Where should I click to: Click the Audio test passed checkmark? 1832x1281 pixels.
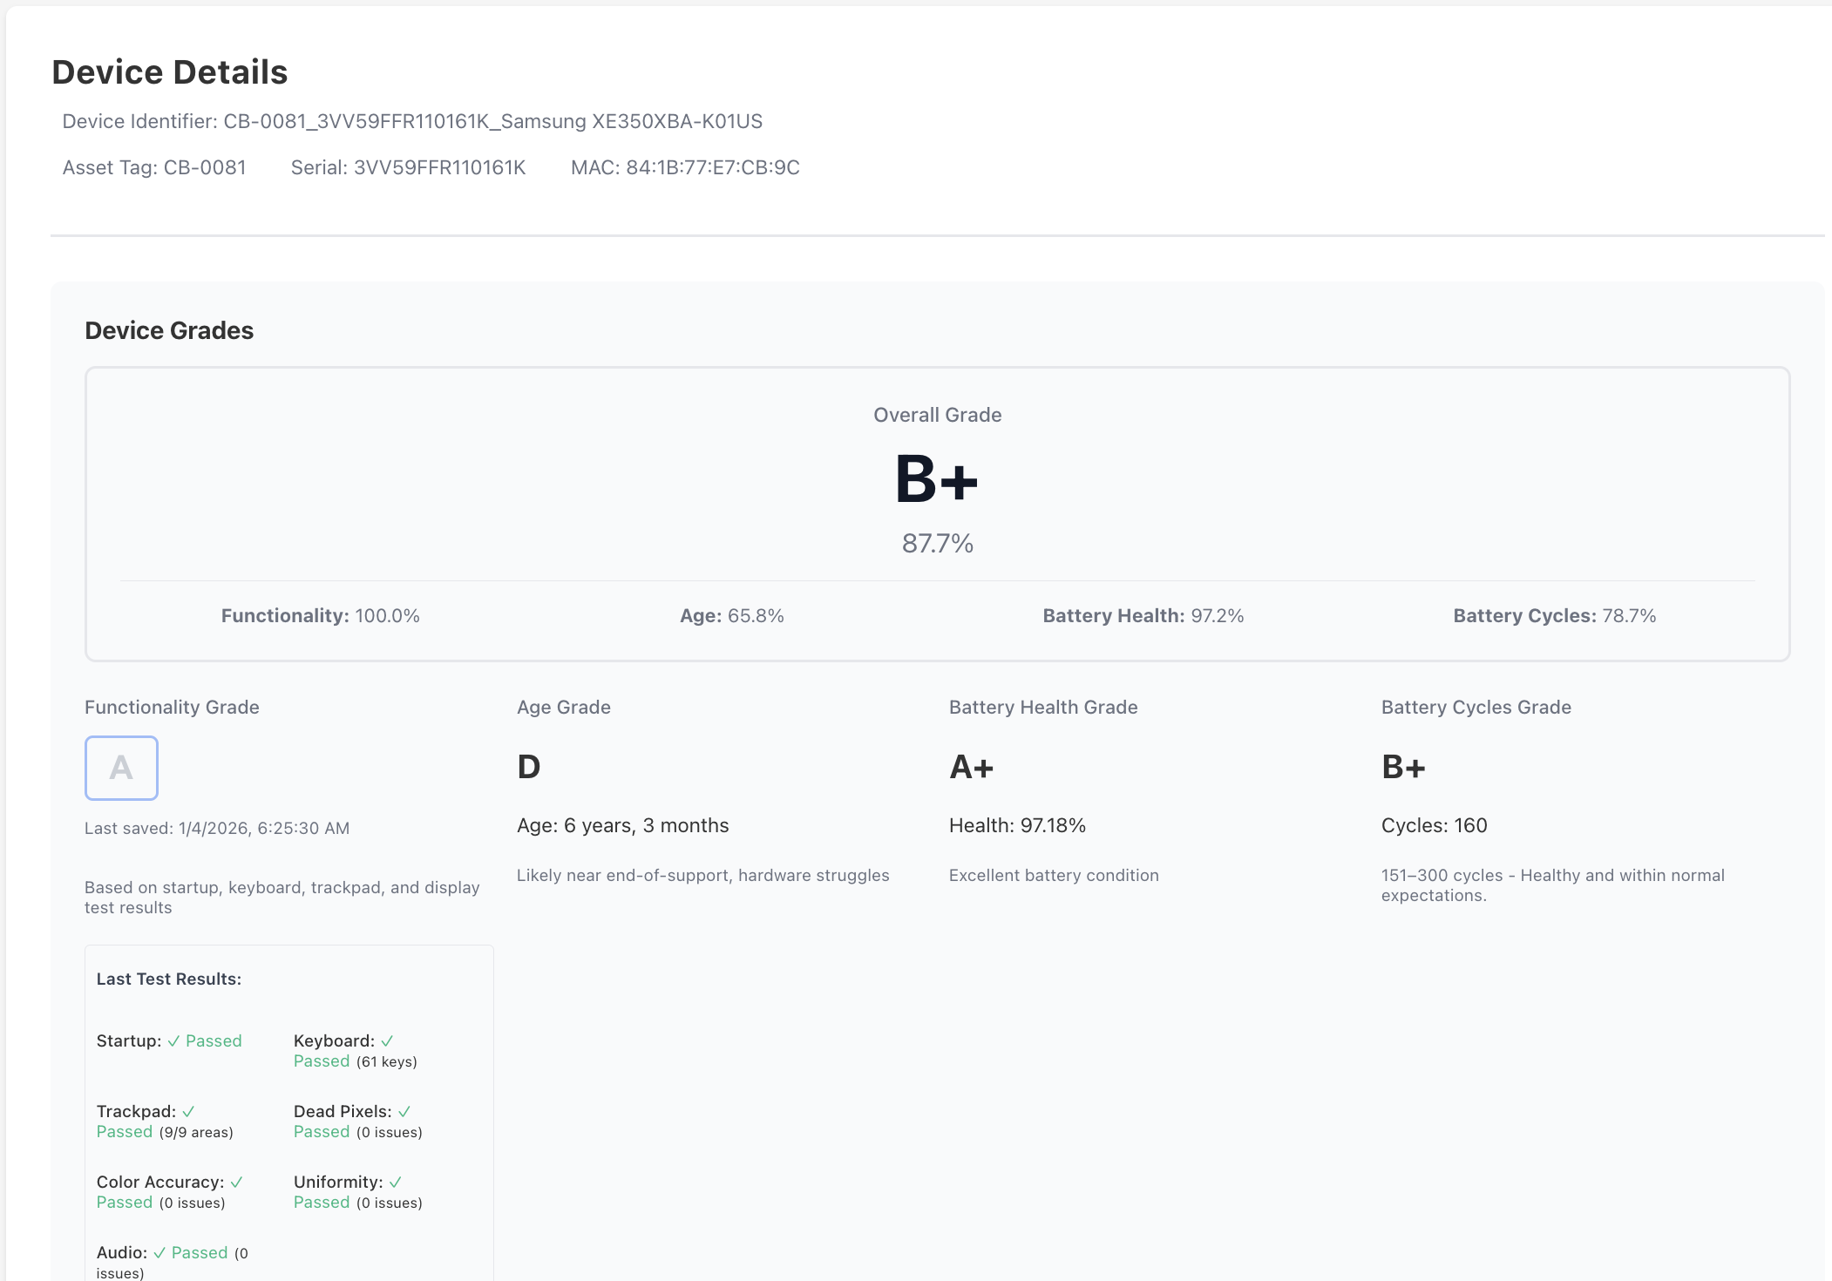162,1252
